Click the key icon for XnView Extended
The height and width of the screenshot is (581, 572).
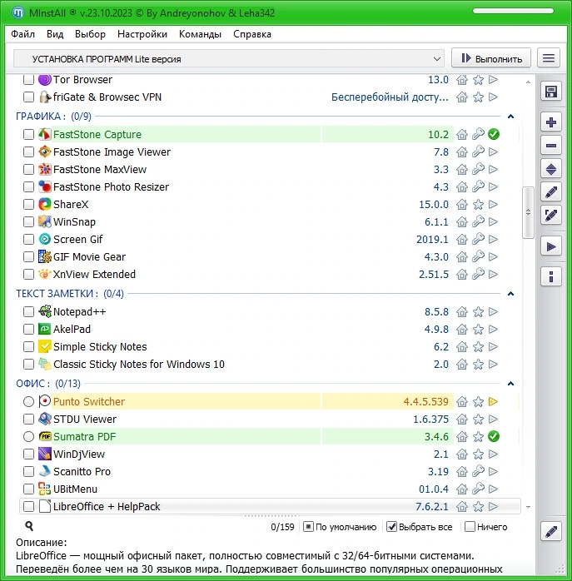coord(478,274)
